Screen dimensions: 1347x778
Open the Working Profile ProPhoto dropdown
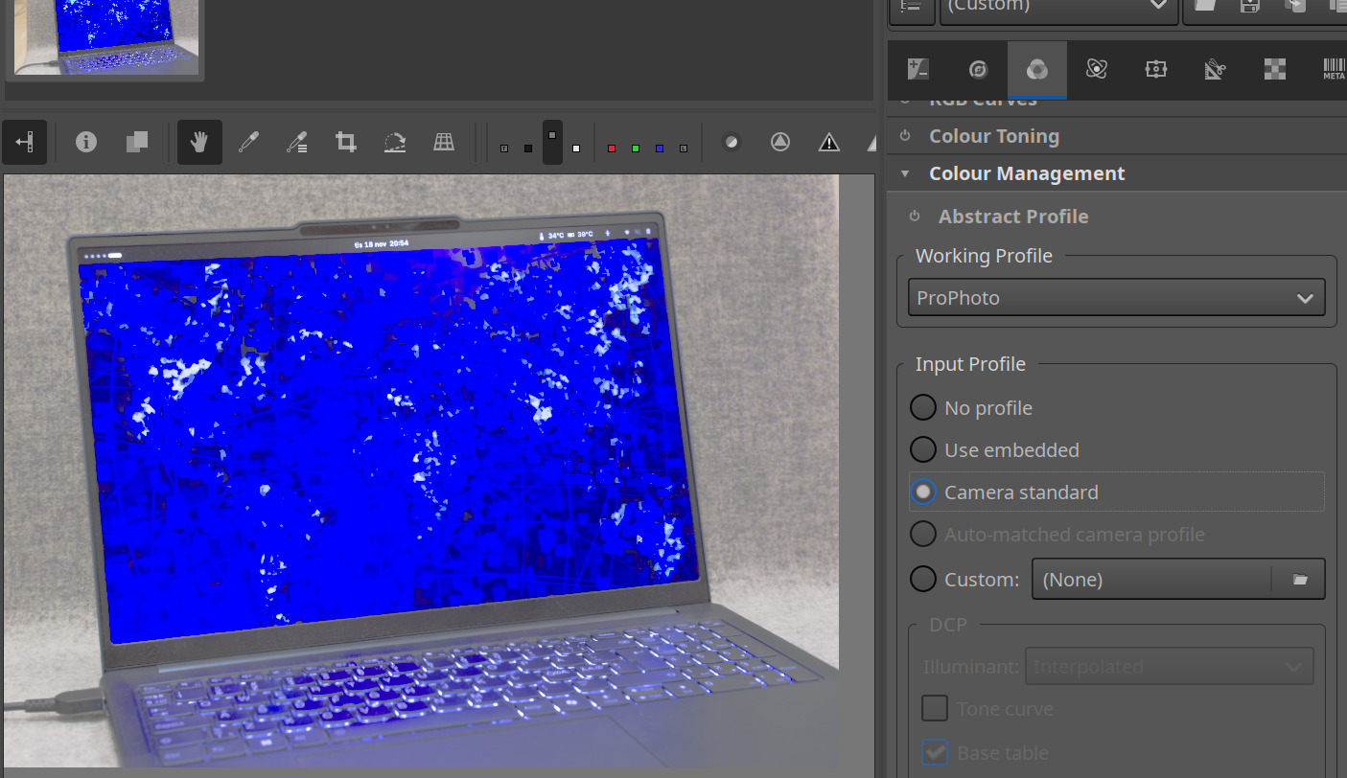(x=1116, y=298)
